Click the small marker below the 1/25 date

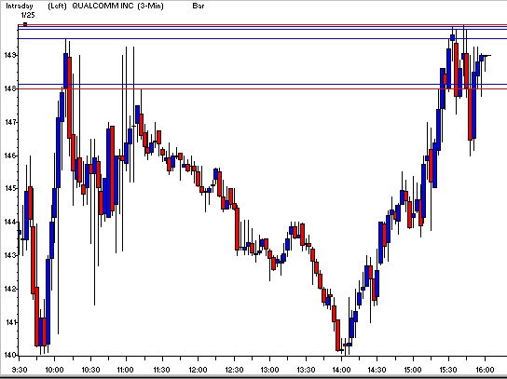[25, 24]
